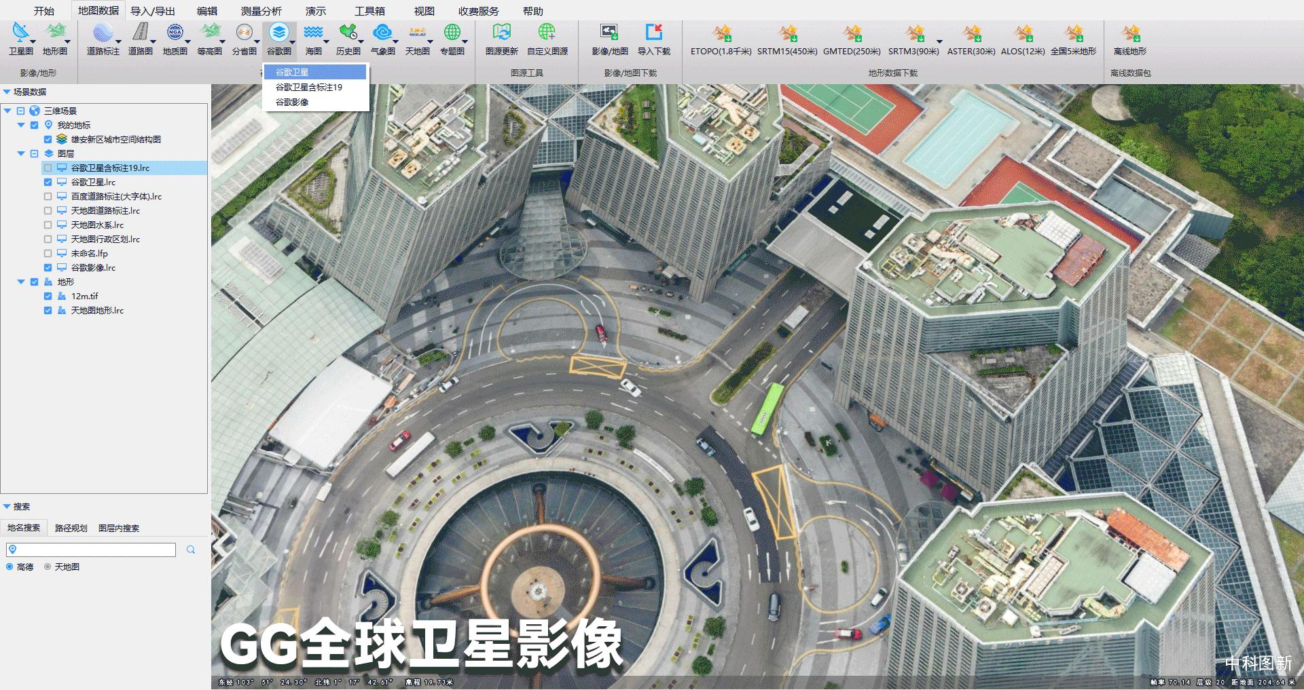Image resolution: width=1304 pixels, height=690 pixels.
Task: Click the 影像/地图 download icon
Action: pyautogui.click(x=609, y=33)
